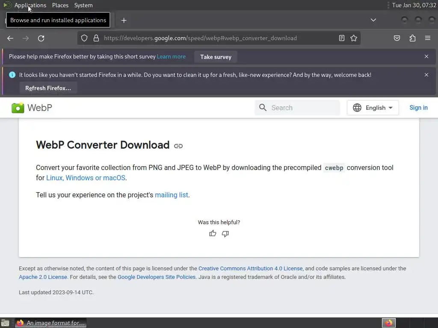Open the mailing list link
This screenshot has height=328, width=438.
tap(172, 195)
